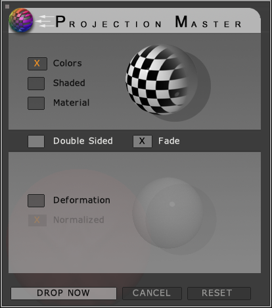This screenshot has height=308, width=272.
Task: Enable the Shaded checkbox
Action: pos(36,84)
